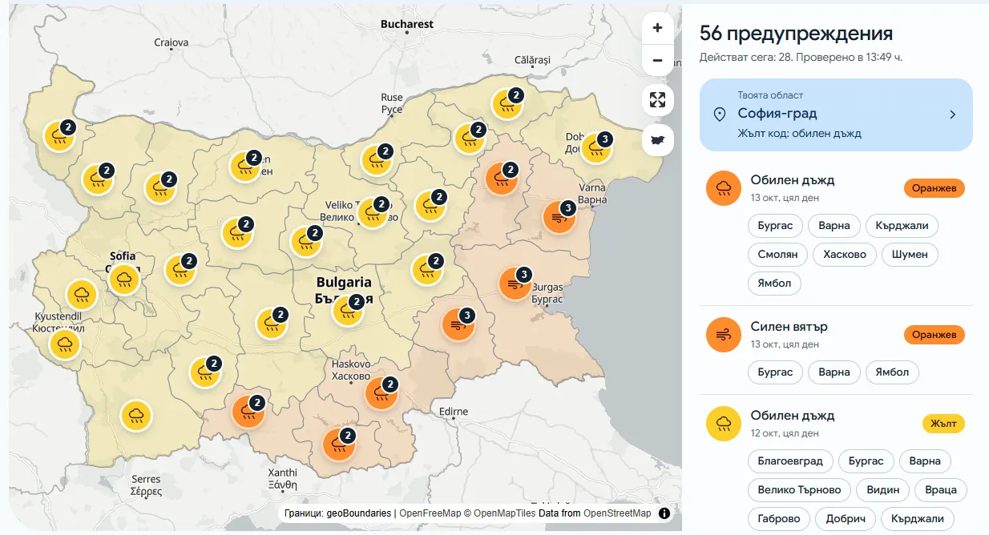Click the yellow rain icon beside the 12 окт Обилен дъжд heading
This screenshot has height=535, width=989.
click(x=723, y=424)
